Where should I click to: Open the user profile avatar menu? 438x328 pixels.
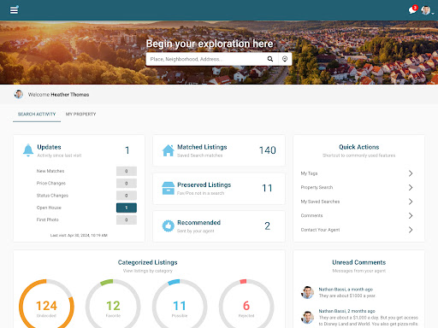pyautogui.click(x=426, y=10)
